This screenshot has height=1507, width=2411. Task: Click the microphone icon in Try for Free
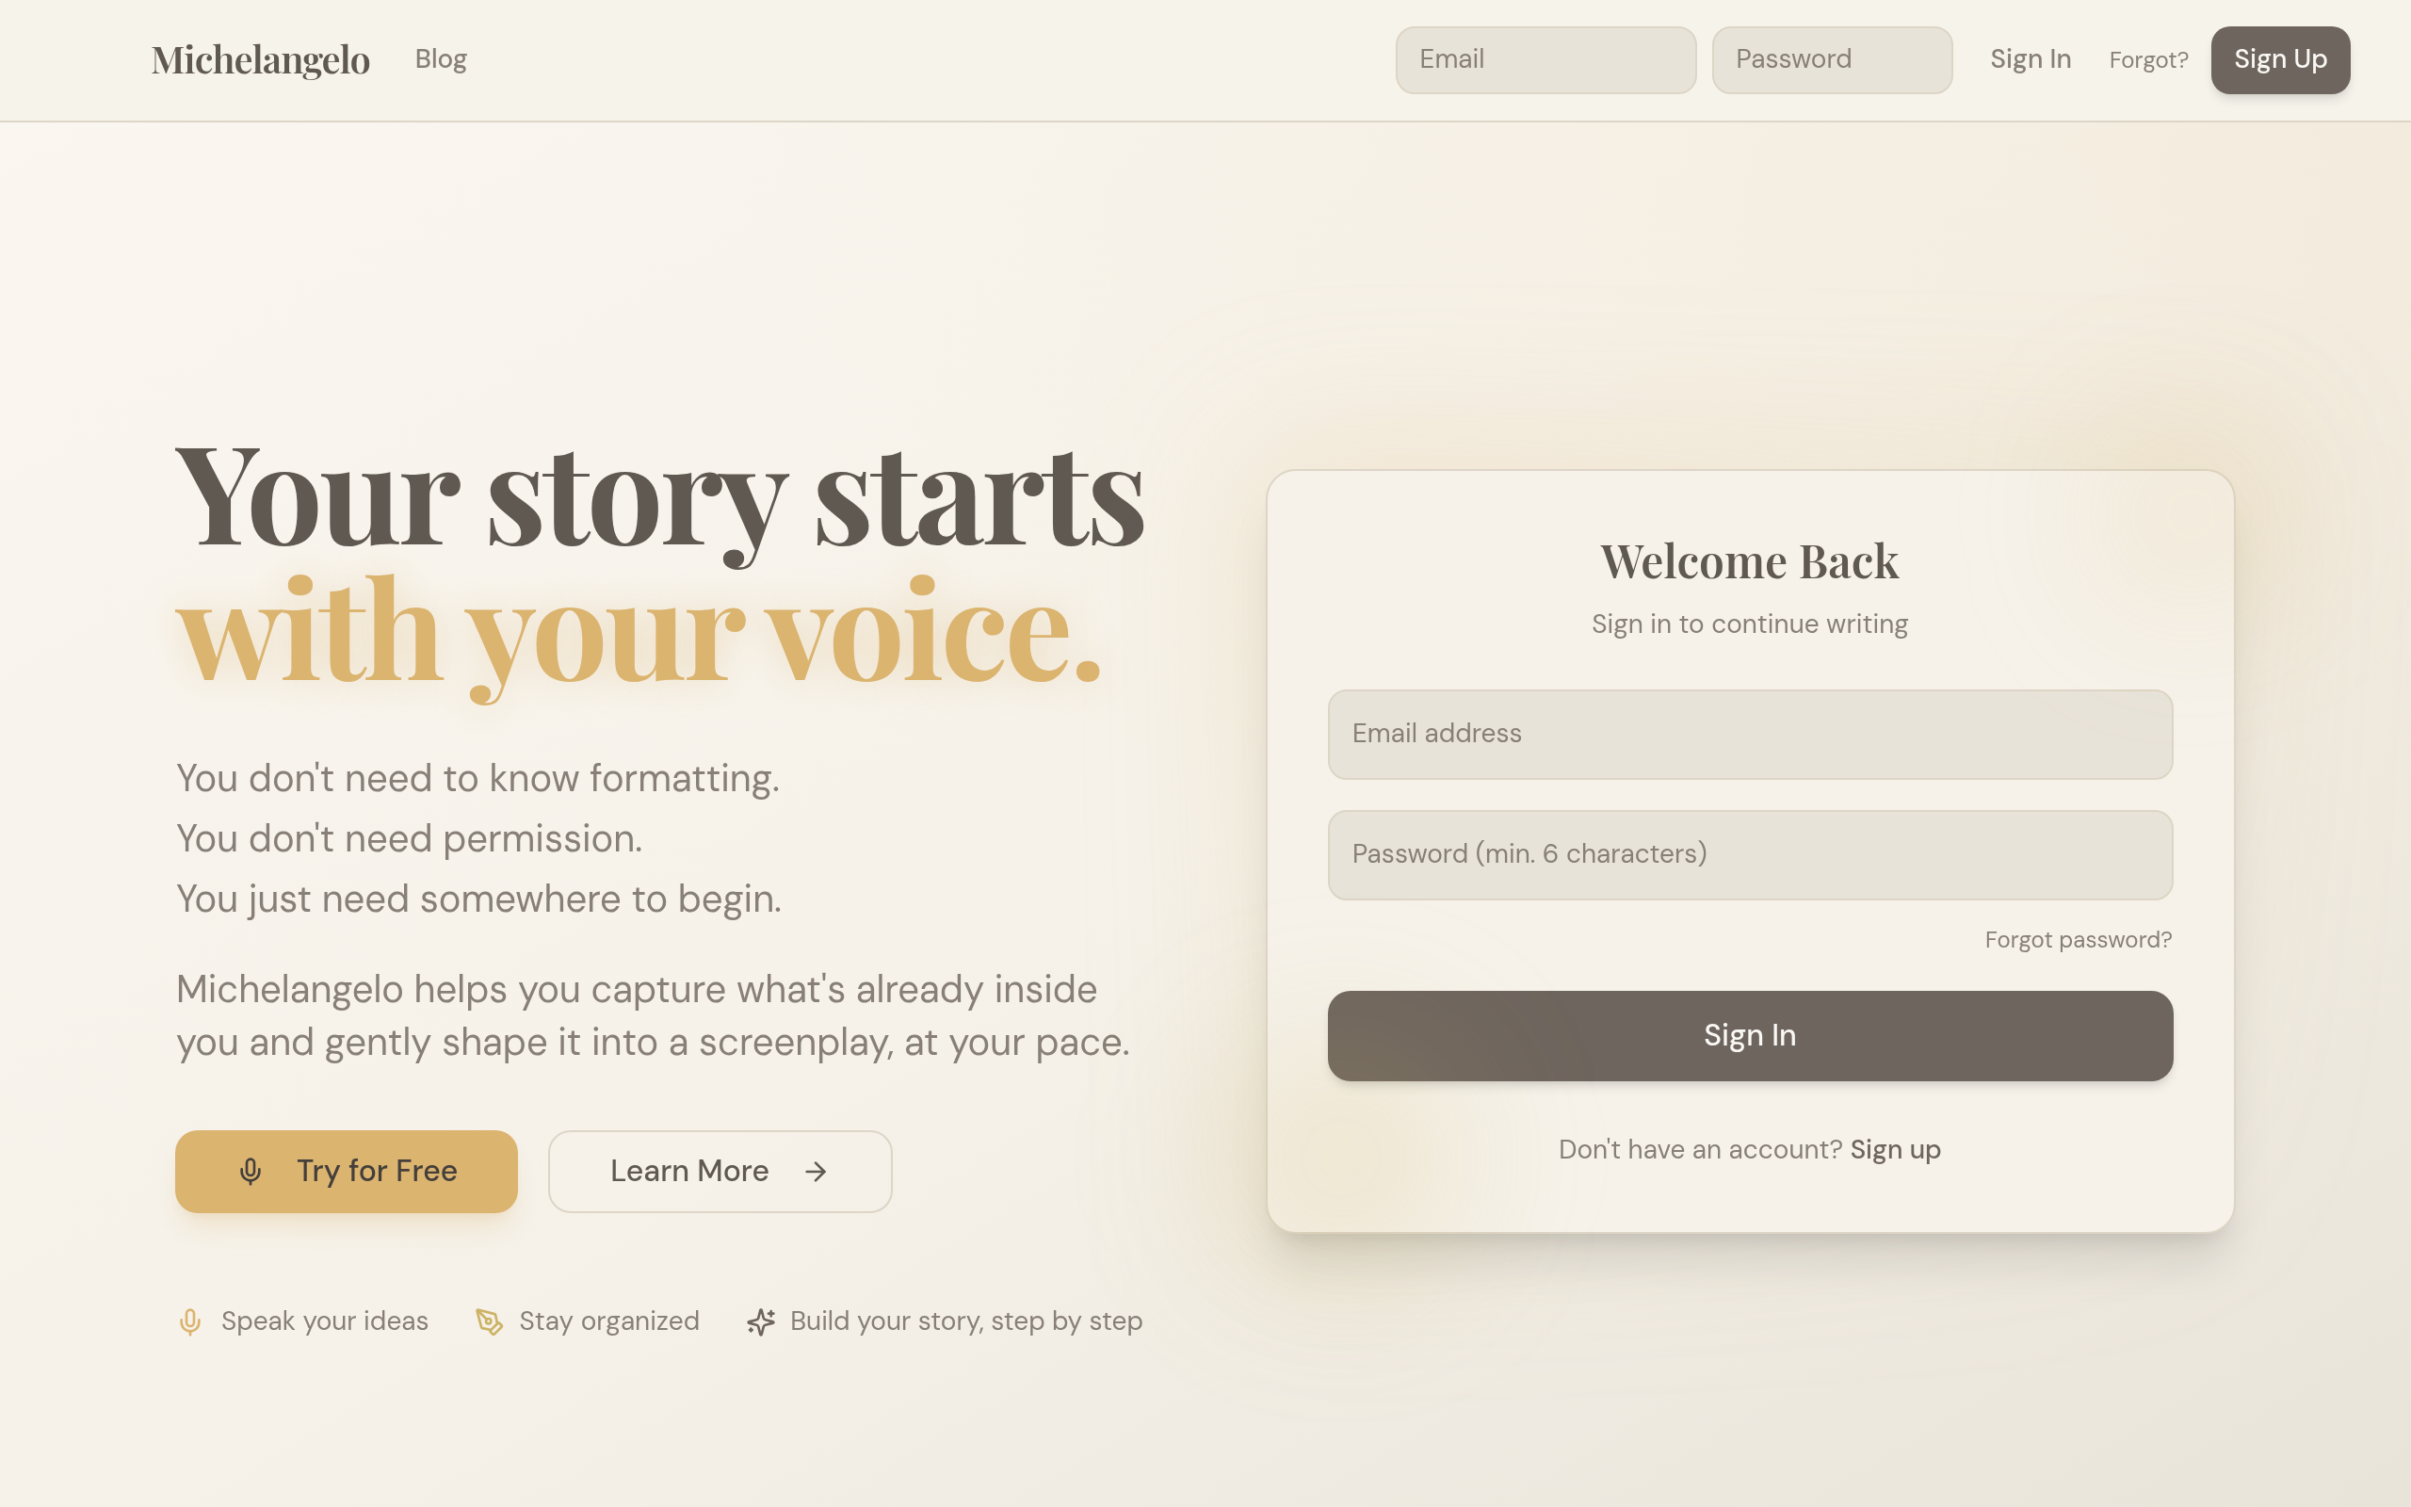(251, 1171)
